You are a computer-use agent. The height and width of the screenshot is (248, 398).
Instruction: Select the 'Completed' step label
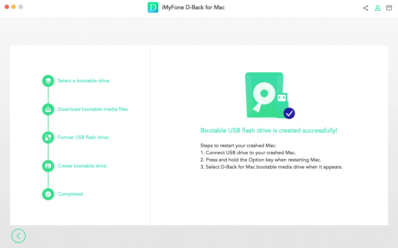(70, 194)
